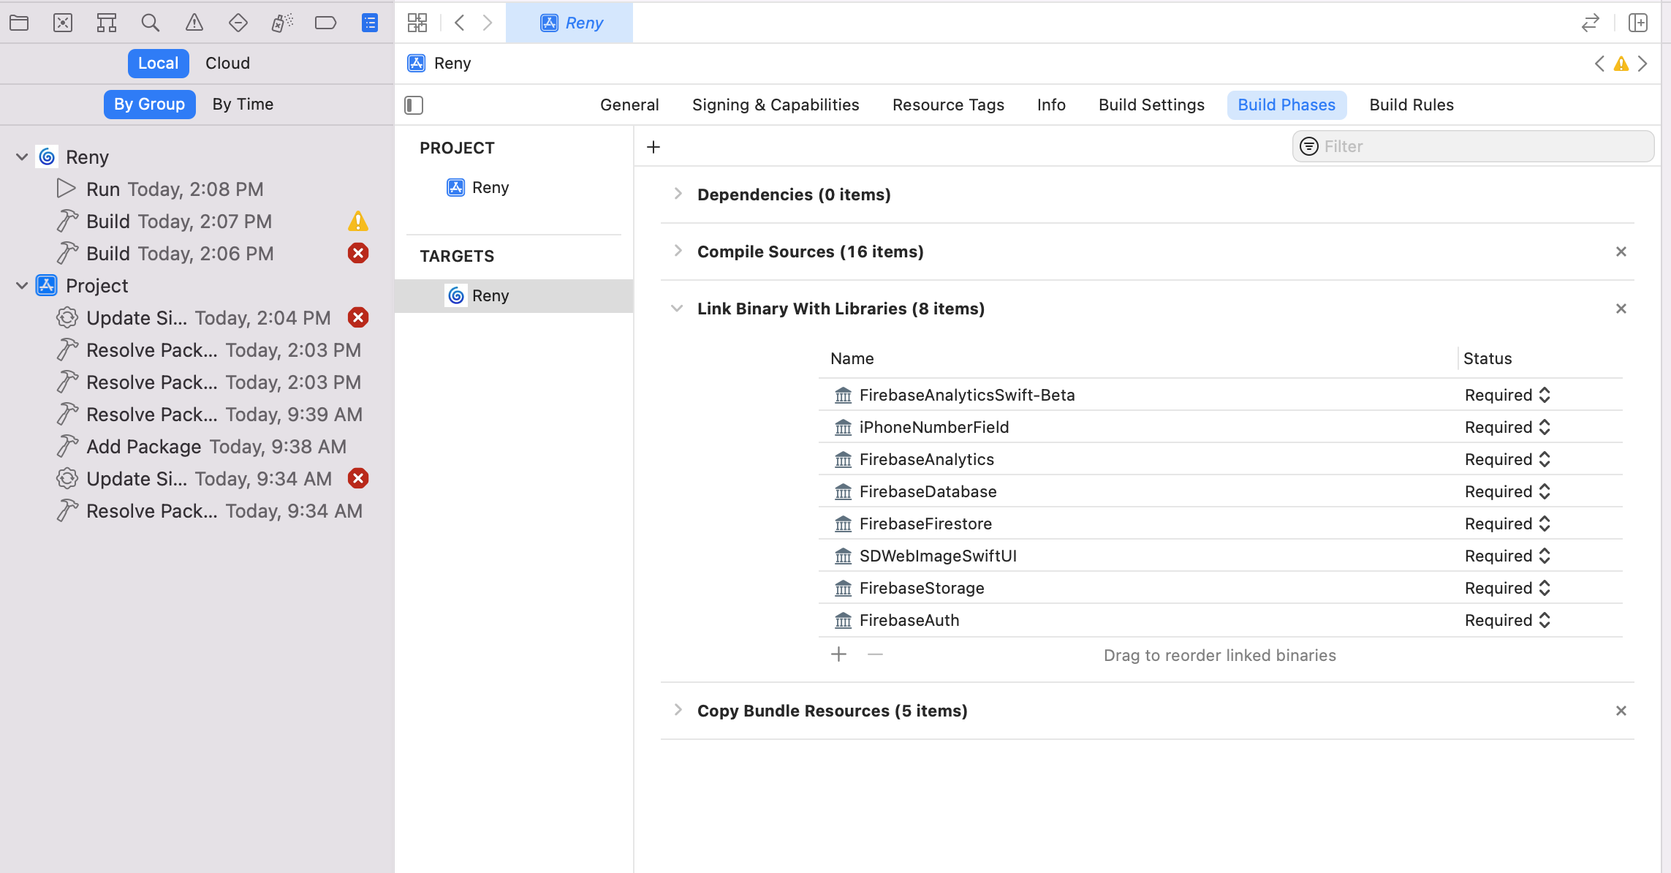Select the Issue navigator warning icon
Screen dimensions: 1671x873
click(194, 23)
